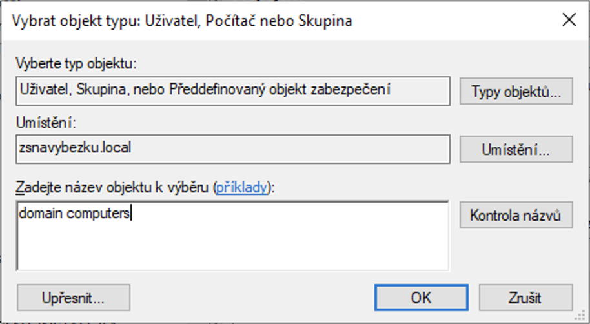The image size is (590, 324).
Task: Open the "Typy objektů..." object types dialog
Action: (516, 91)
